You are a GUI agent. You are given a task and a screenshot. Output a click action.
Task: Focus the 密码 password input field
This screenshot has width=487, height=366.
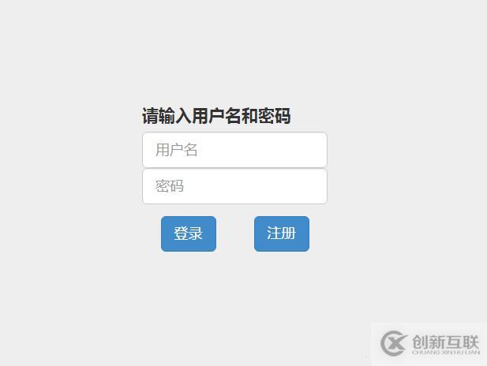tap(234, 186)
